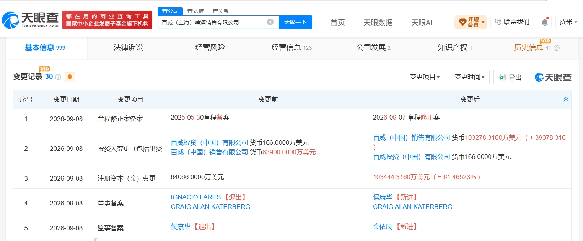Switch to 基本信息 tab
This screenshot has height=241, width=583.
coord(46,48)
